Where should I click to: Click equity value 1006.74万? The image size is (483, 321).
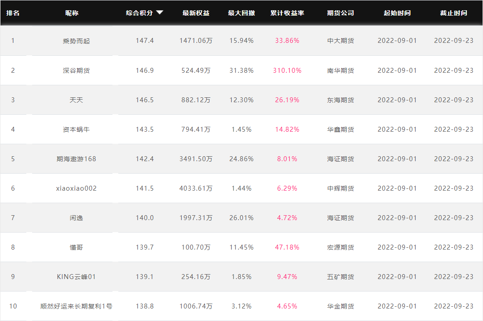coord(196,306)
